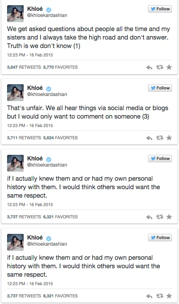179x304 pixels.
Task: Open @khloekardashian handle in second tweet
Action: 47,94
